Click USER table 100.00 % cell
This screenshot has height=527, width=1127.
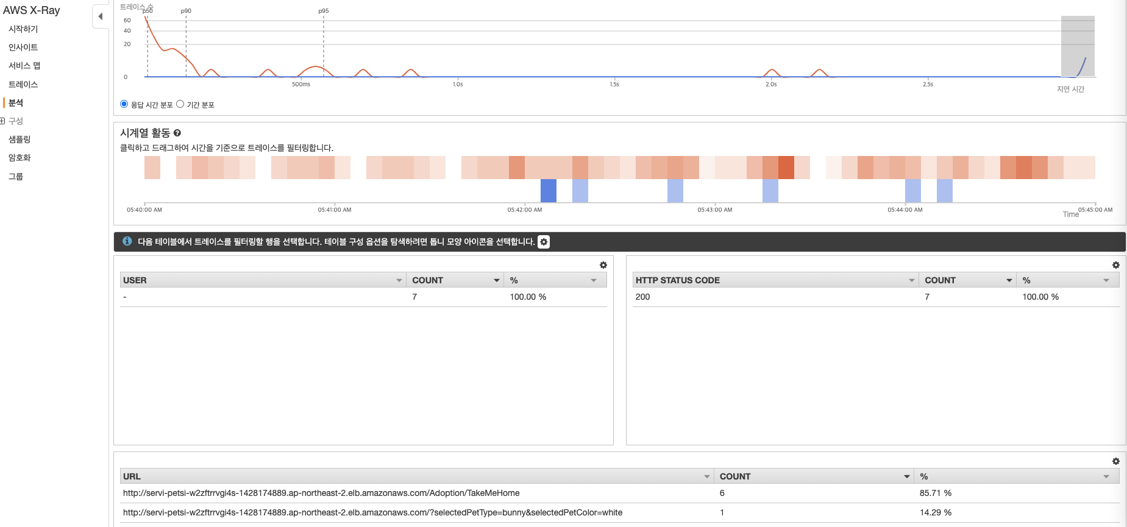tap(528, 297)
